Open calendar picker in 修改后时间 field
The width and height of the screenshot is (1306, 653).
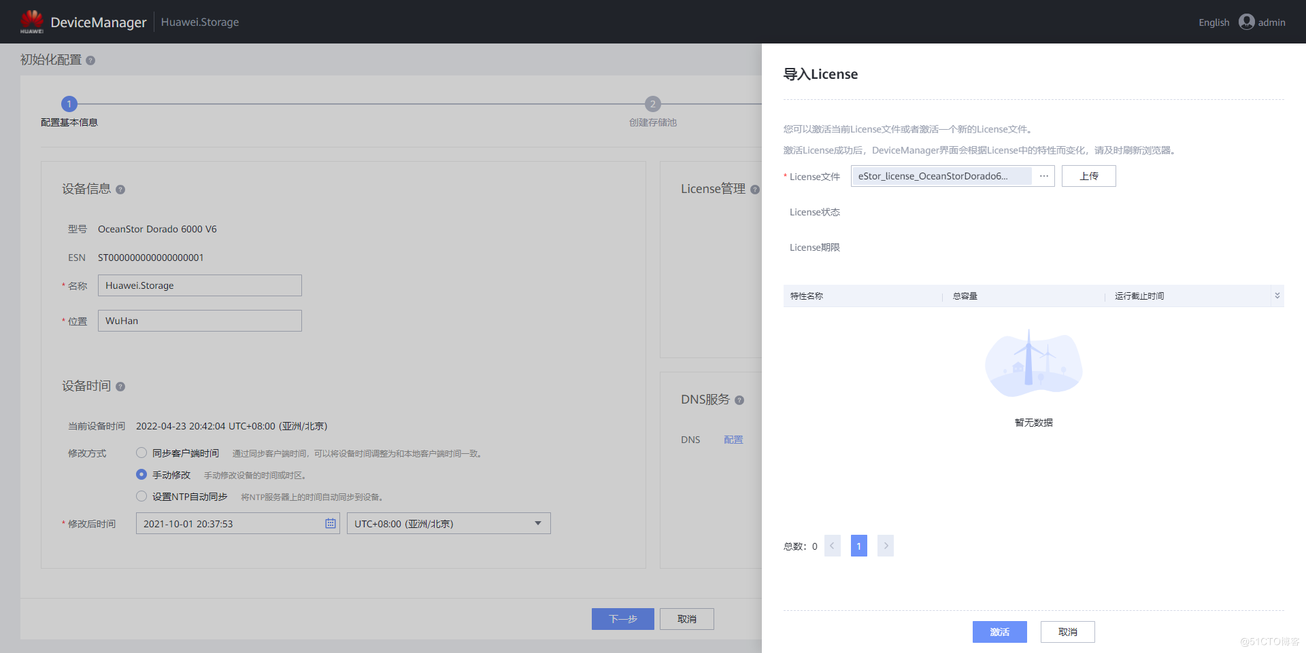click(x=331, y=523)
